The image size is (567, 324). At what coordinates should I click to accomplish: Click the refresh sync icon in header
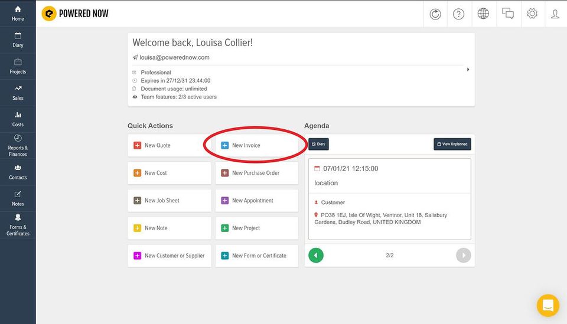coord(435,14)
